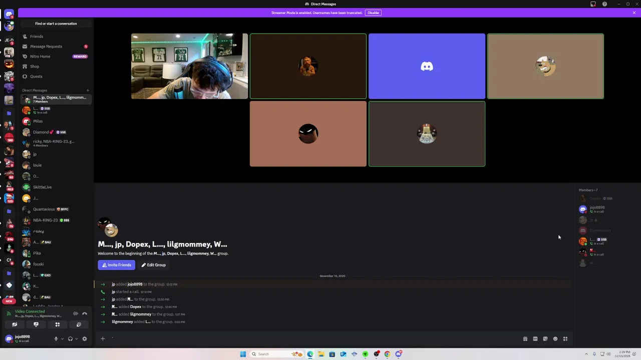Click the Invite Friends button
The image size is (641, 360).
pyautogui.click(x=117, y=265)
